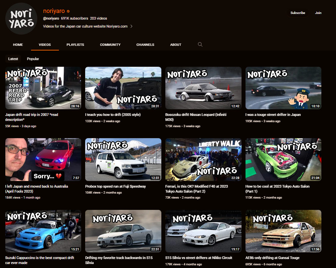This screenshot has width=336, height=268.
Task: Click title 'Bosozoku drift! Nissan Leopard'
Action: 196,117
